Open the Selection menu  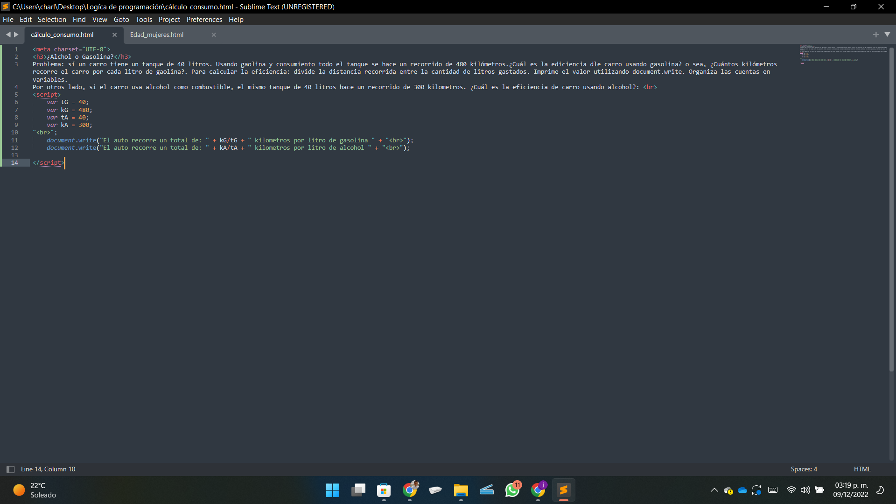(x=52, y=20)
